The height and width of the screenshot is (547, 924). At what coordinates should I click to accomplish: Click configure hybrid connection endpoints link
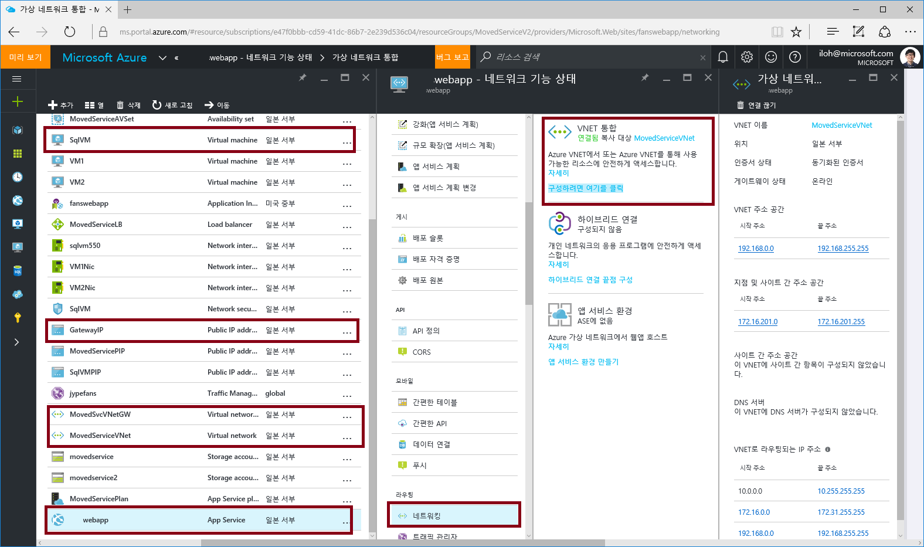tap(590, 280)
